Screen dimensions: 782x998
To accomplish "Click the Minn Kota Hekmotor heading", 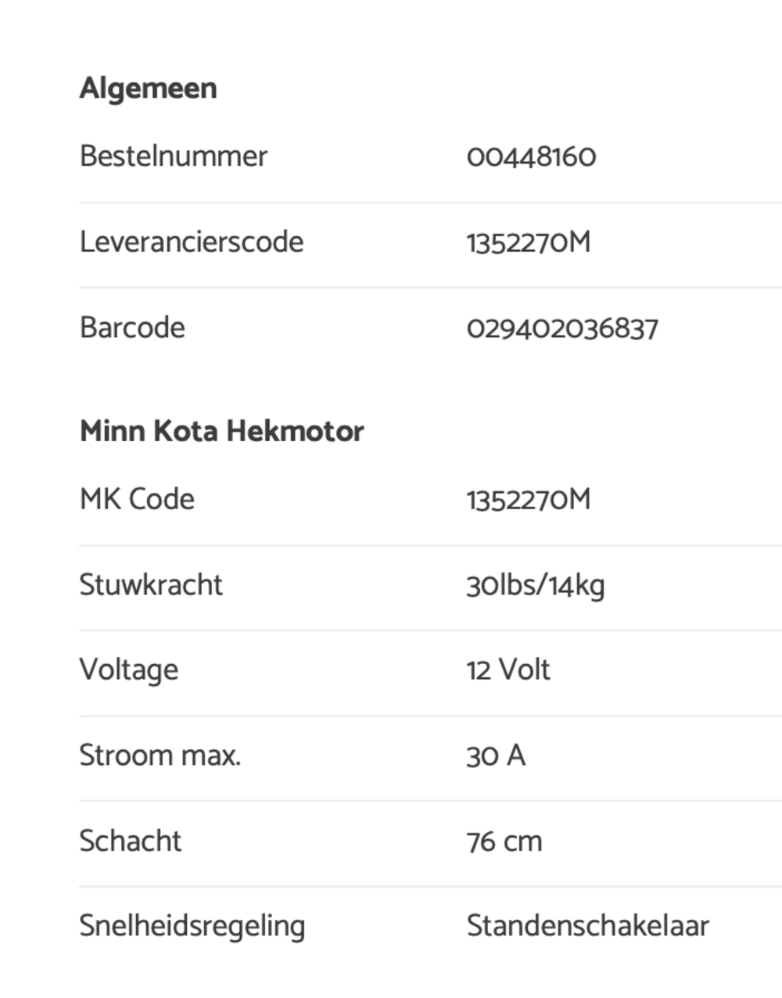I will click(221, 432).
